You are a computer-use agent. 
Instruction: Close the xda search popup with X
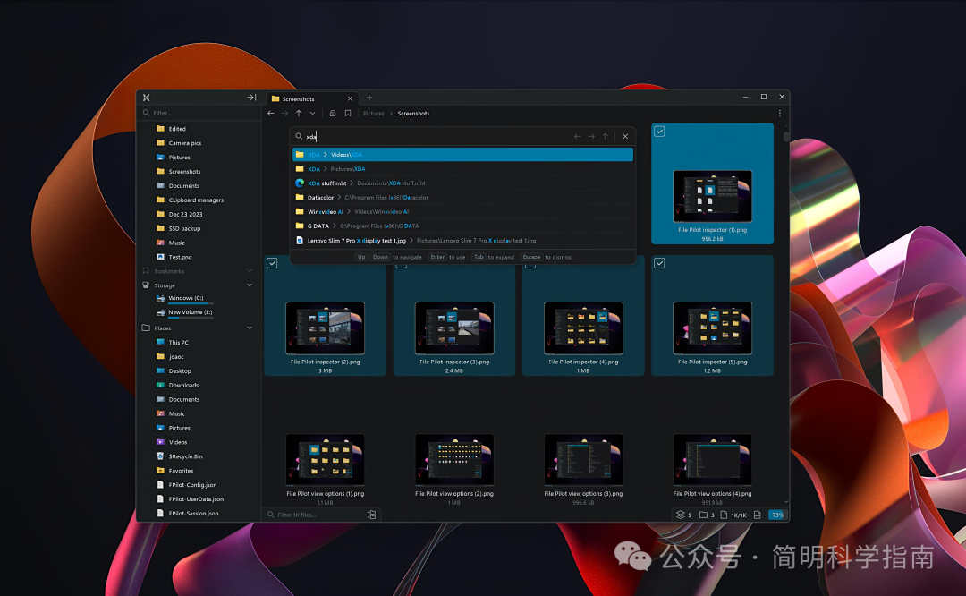pos(625,137)
